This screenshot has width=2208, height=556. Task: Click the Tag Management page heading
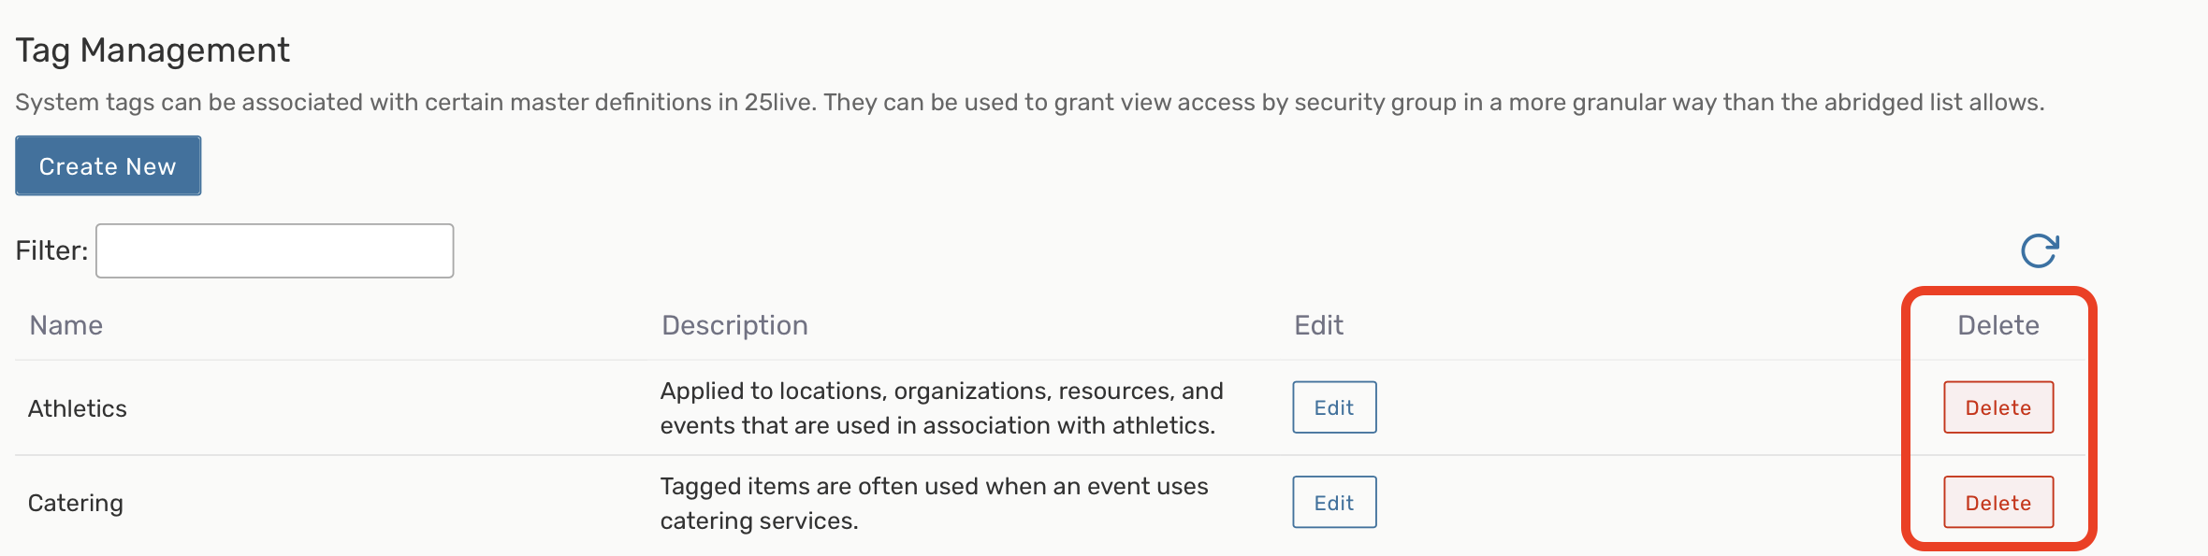click(153, 50)
